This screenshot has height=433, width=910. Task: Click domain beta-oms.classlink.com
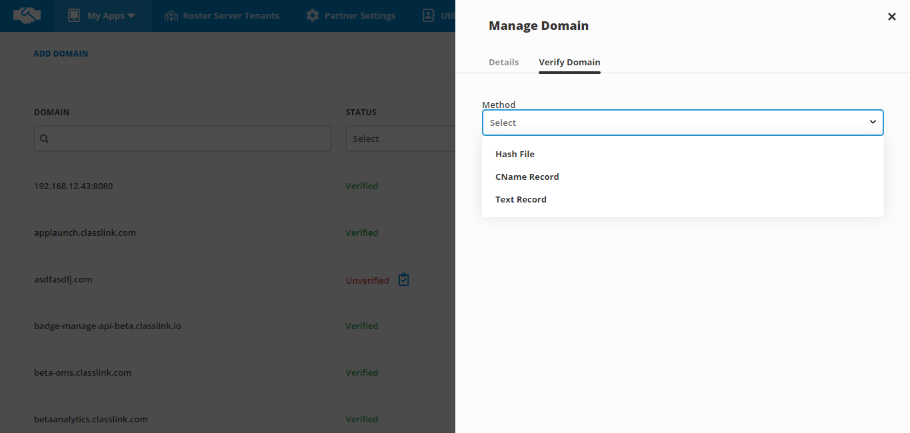pos(83,372)
